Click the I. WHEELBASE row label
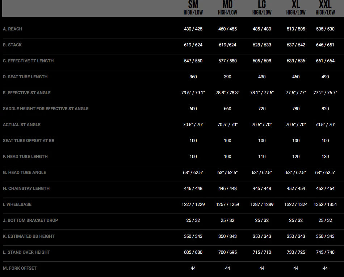Image resolution: width=344 pixels, height=277 pixels. (17, 204)
